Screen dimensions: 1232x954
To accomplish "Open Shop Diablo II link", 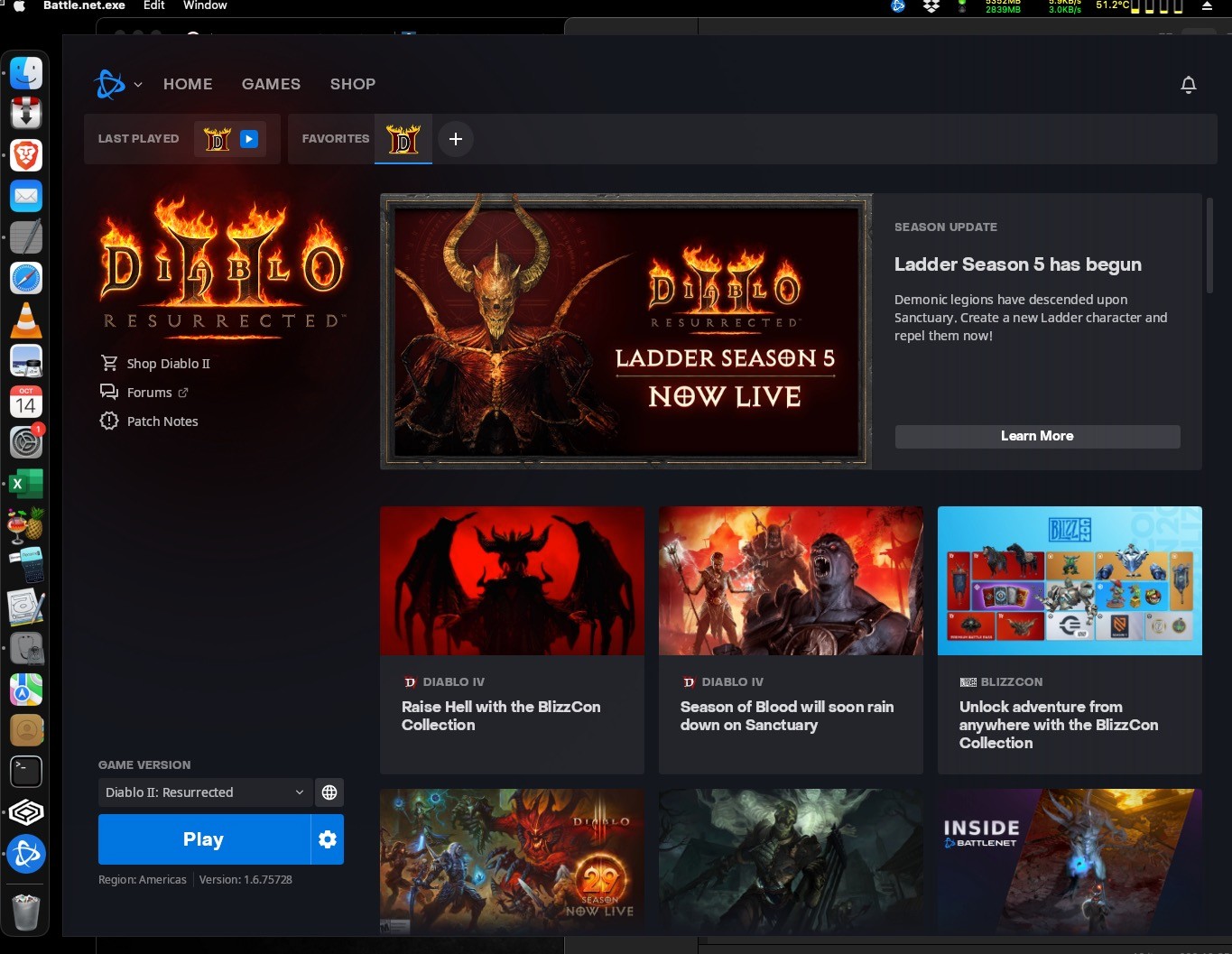I will coord(168,364).
